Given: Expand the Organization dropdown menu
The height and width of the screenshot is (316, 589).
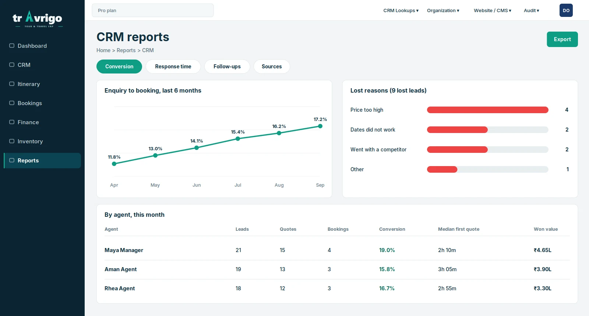Looking at the screenshot, I should [x=443, y=10].
